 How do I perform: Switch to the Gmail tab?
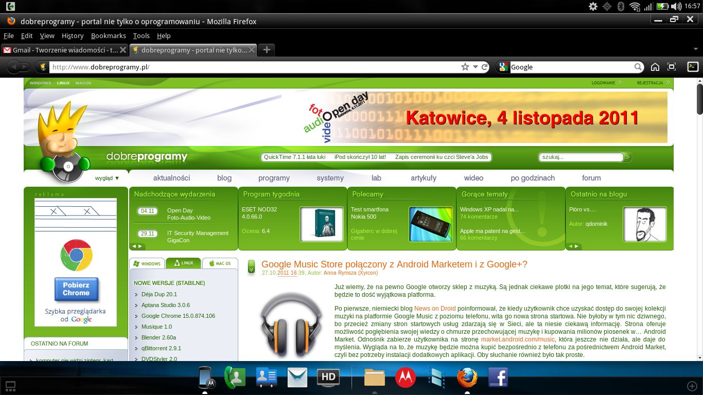[64, 50]
